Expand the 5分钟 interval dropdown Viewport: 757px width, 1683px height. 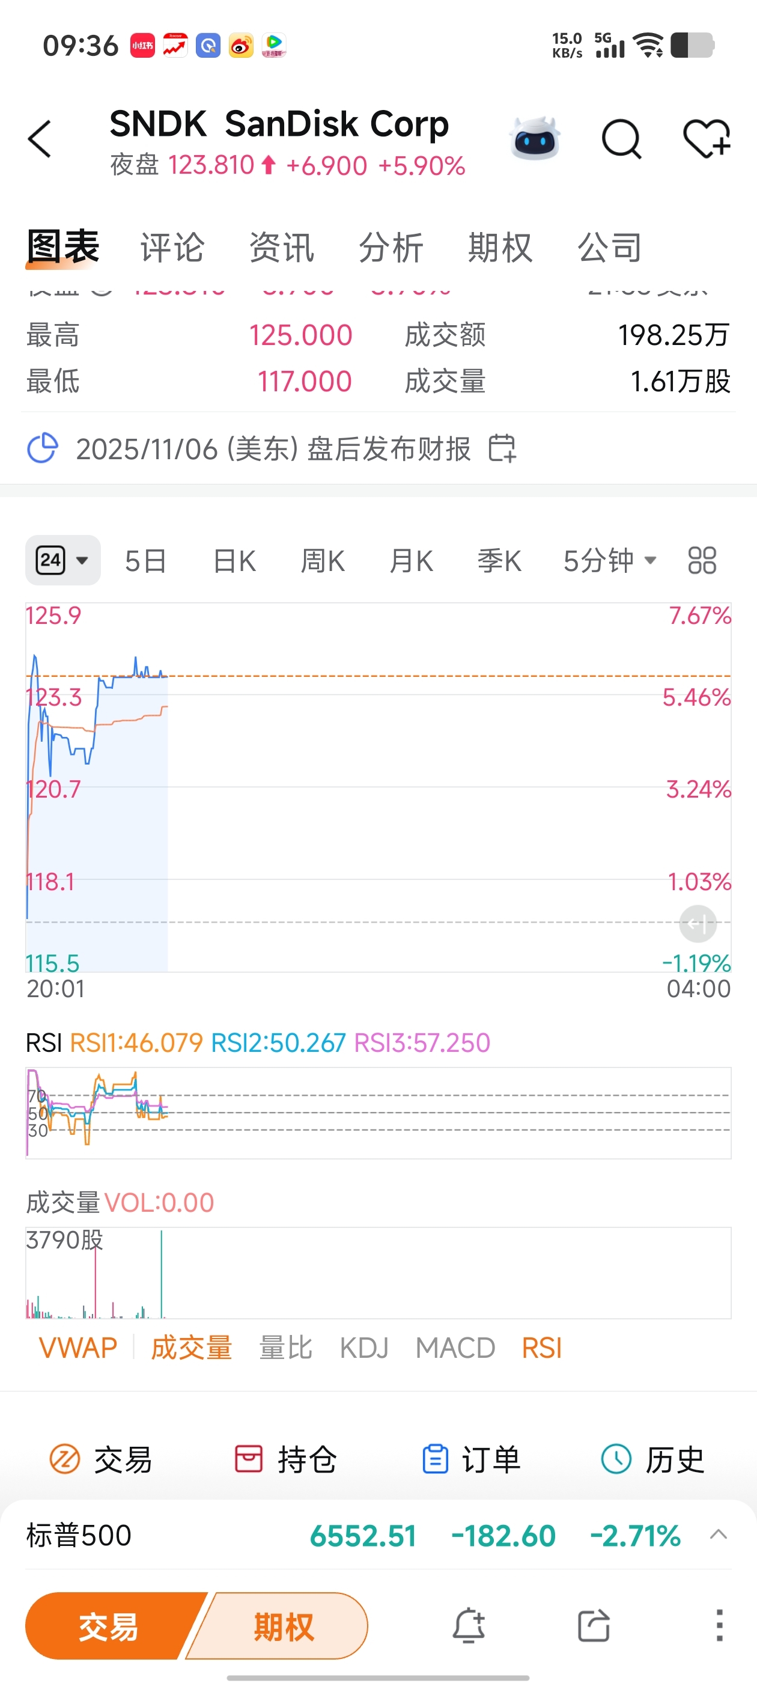[x=609, y=561]
